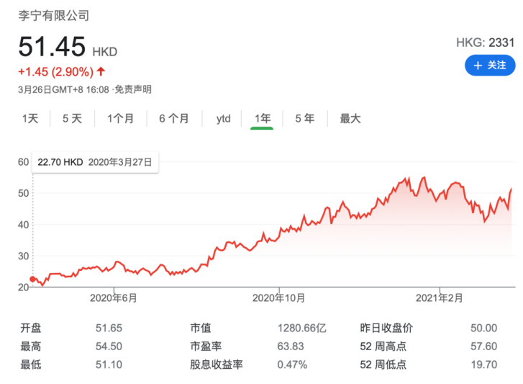This screenshot has width=523, height=384.
Task: Click the 昨日收盘价 label
Action: point(386,328)
